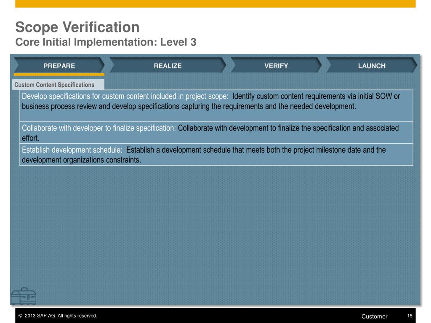Open the VERIFY phase arrow

click(276, 66)
